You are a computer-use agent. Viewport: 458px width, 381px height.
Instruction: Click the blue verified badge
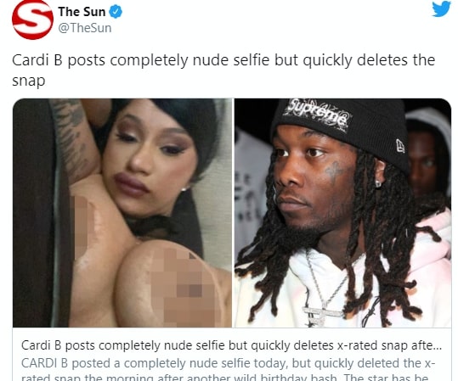pyautogui.click(x=116, y=12)
